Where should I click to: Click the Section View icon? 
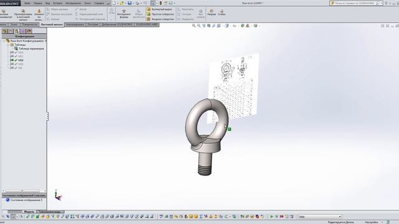point(209,26)
